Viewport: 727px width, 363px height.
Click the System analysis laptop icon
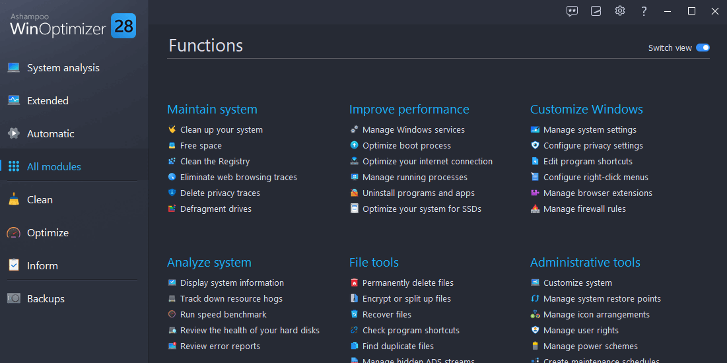(x=14, y=67)
